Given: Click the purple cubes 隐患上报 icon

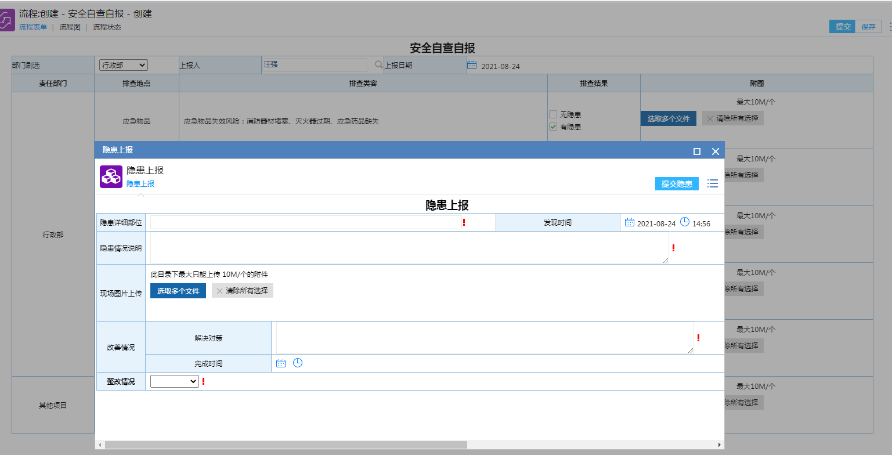Looking at the screenshot, I should pos(111,176).
